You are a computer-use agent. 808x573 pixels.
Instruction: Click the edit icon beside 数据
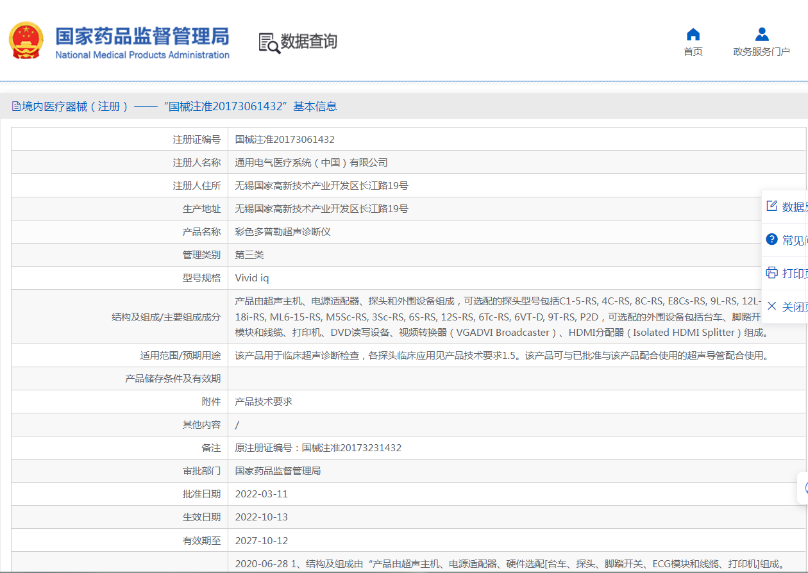coord(772,206)
